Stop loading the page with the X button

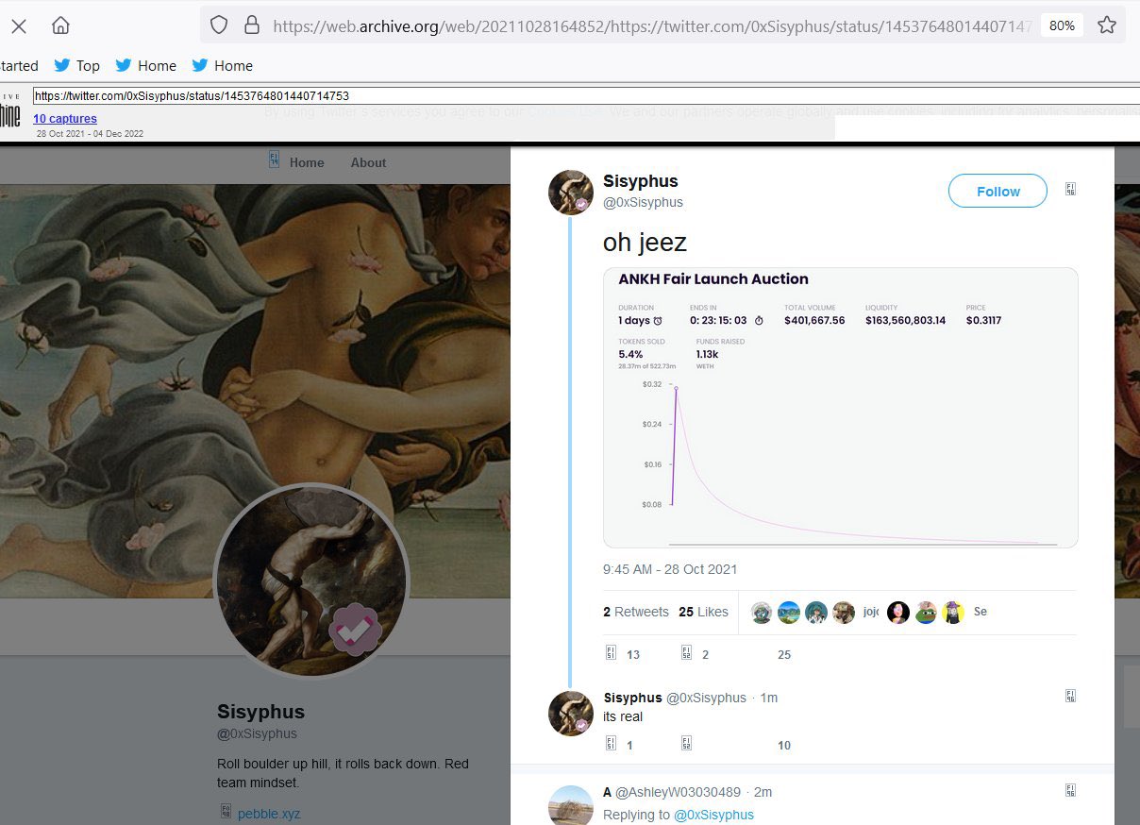(19, 25)
